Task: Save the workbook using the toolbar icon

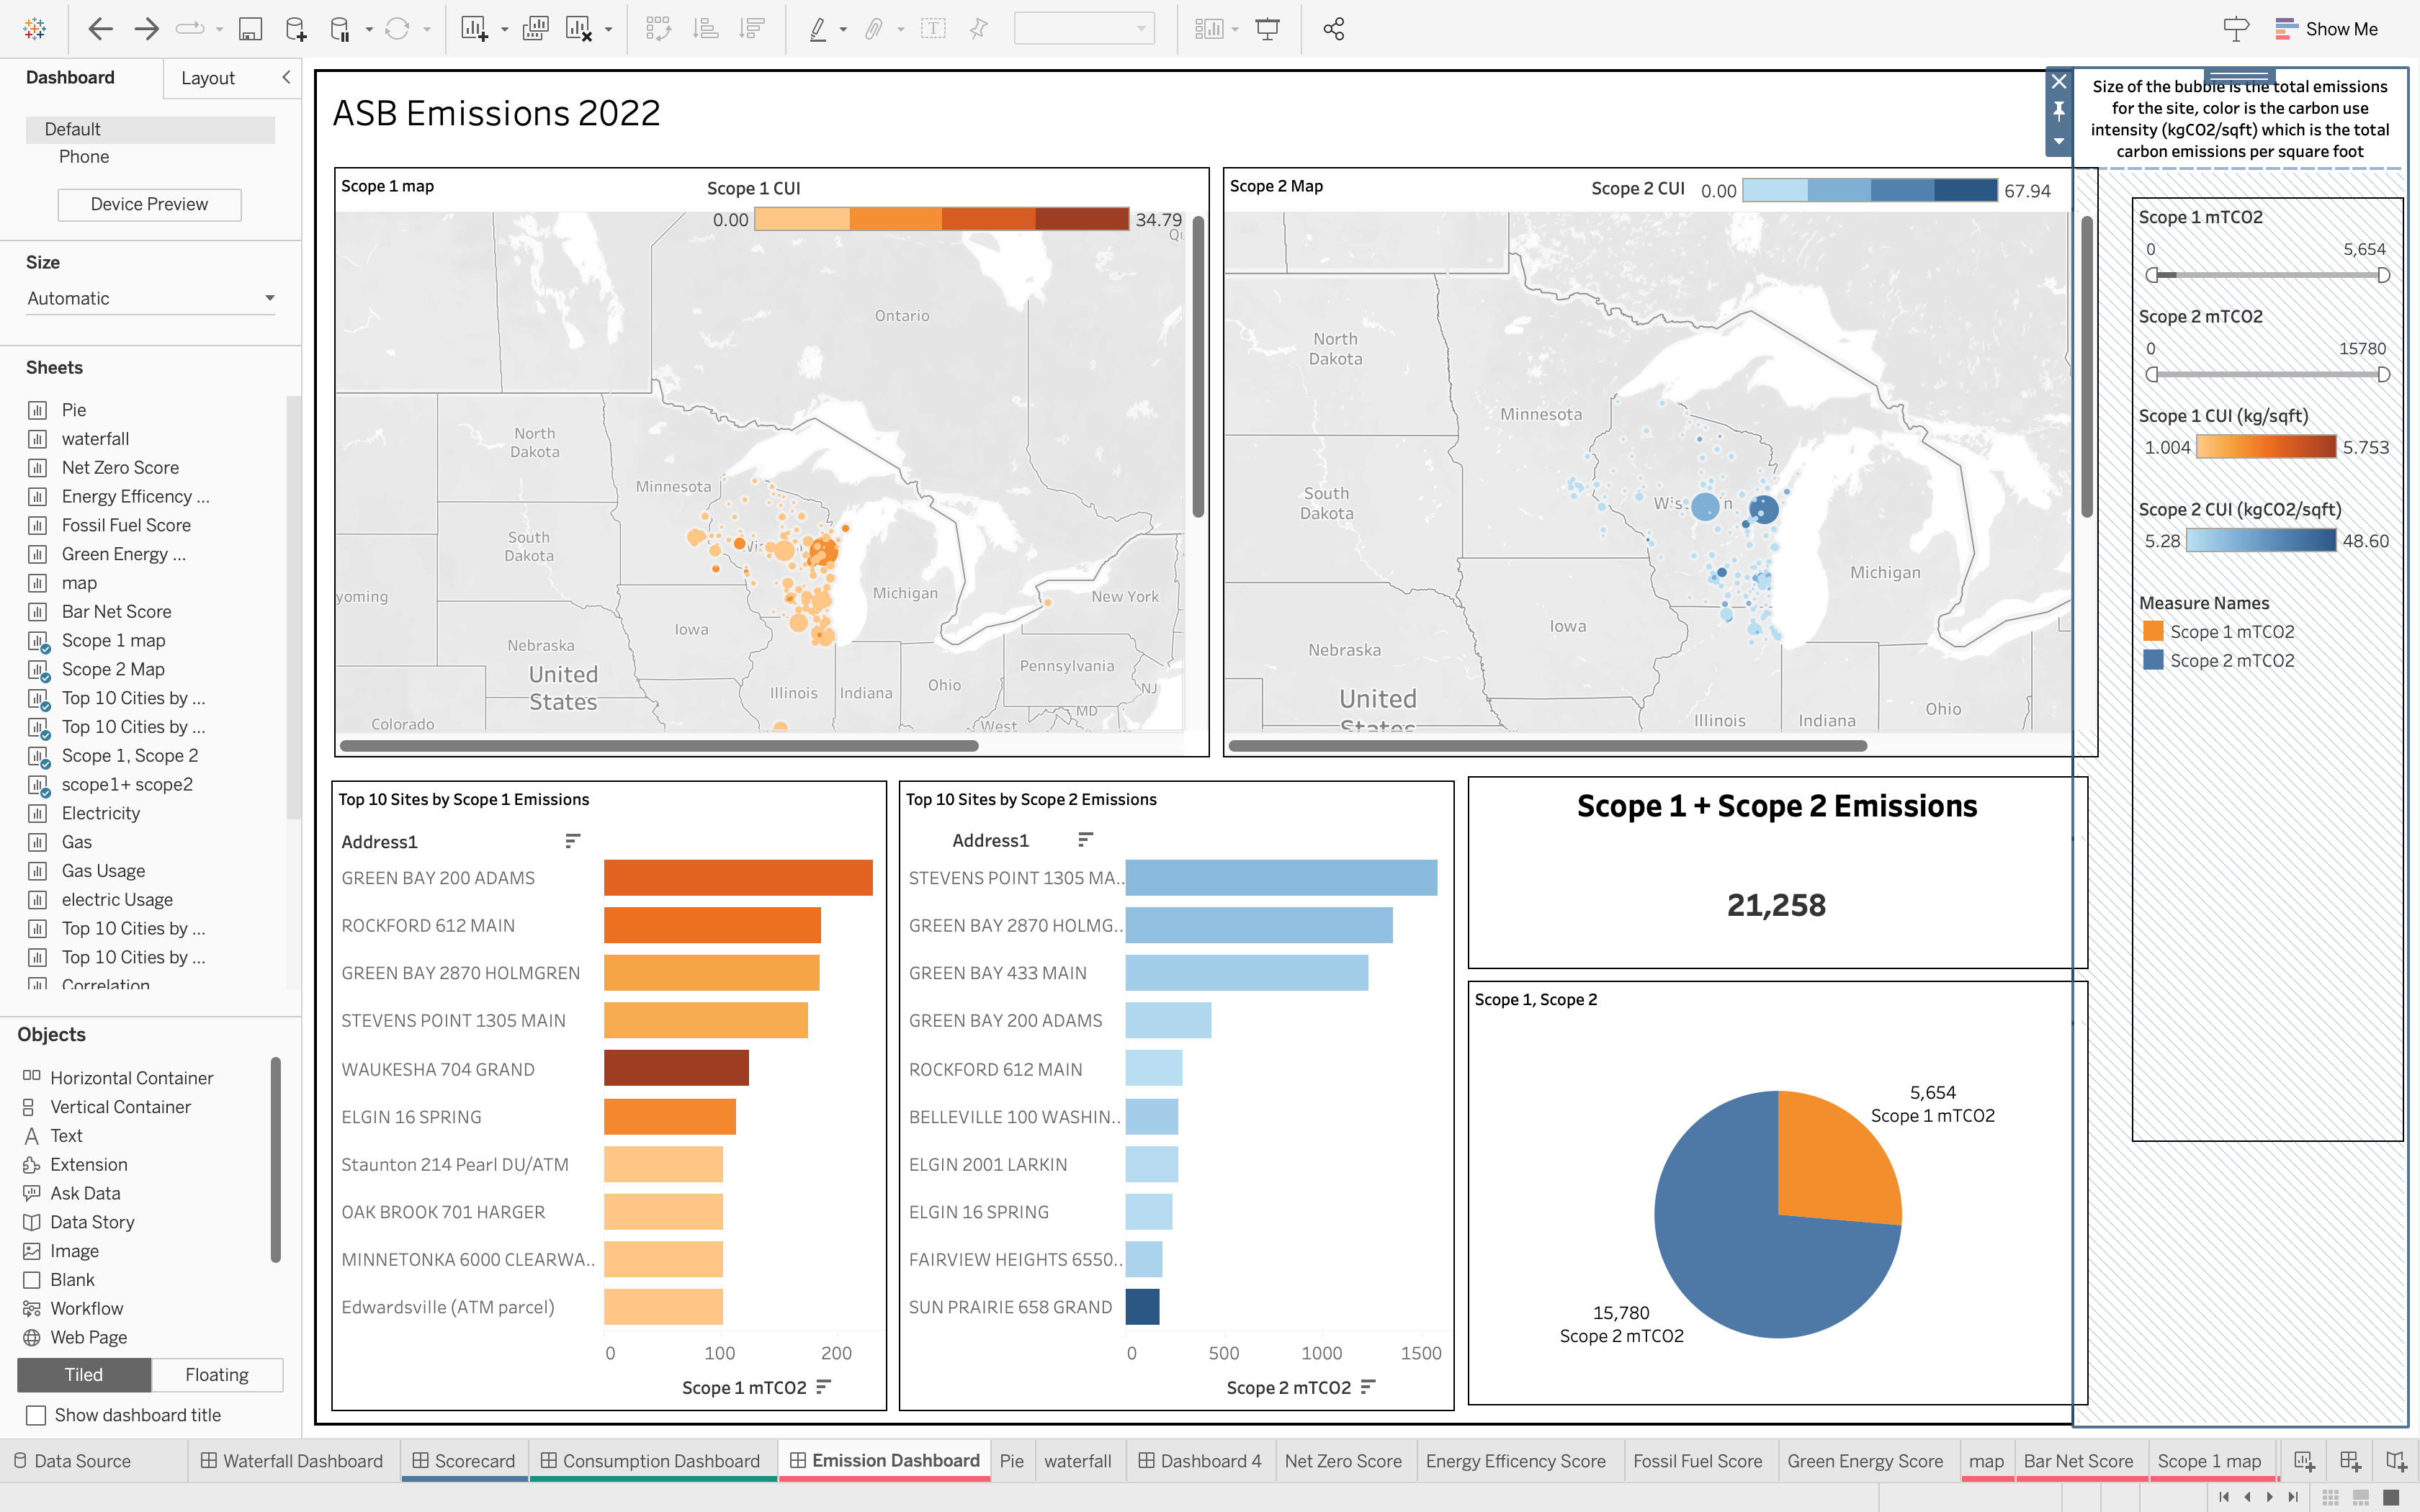Action: click(251, 28)
